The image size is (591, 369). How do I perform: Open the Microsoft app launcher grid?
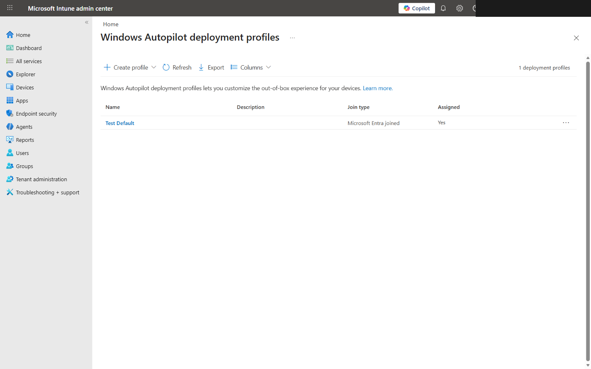pos(9,8)
